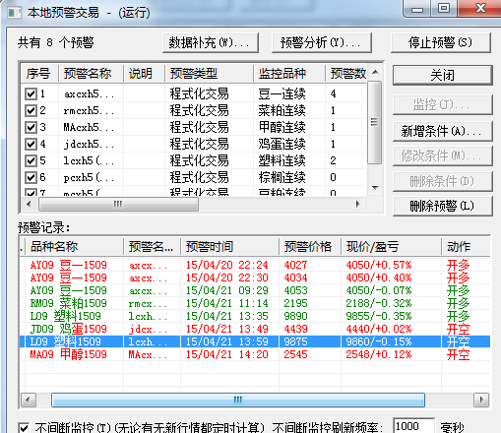Select L09 塑料1509 record at 13:35
The width and height of the screenshot is (501, 433).
point(255,316)
